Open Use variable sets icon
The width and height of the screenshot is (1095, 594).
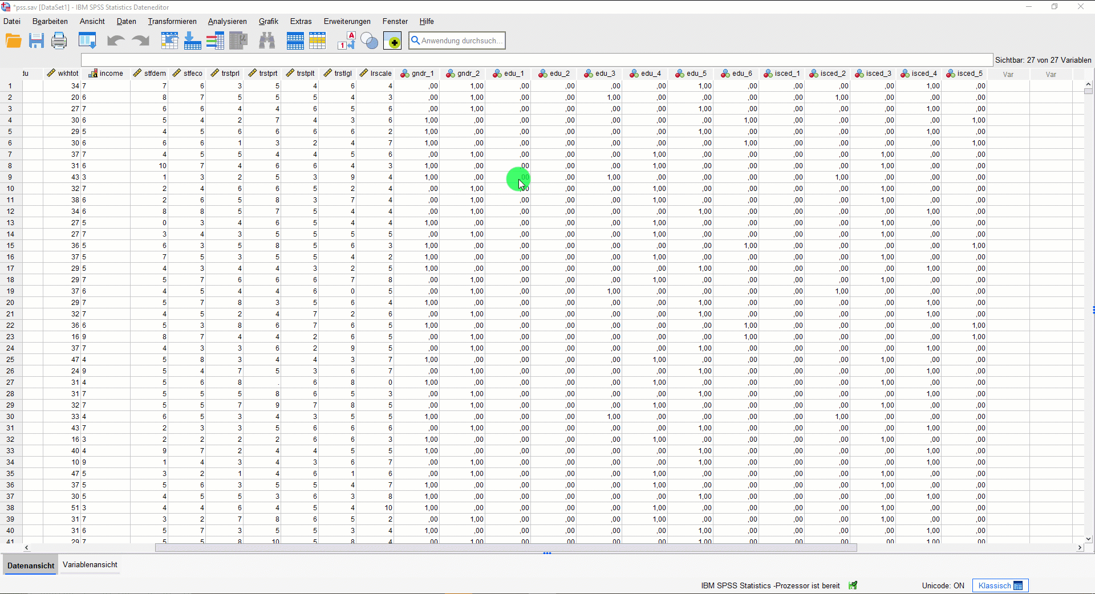coord(370,41)
